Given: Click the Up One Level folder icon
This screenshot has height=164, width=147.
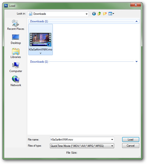Looking at the screenshot, I should pos(99,14).
